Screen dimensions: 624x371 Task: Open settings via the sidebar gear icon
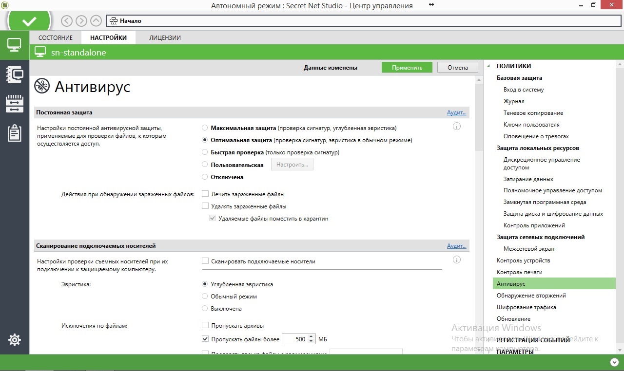click(x=14, y=340)
